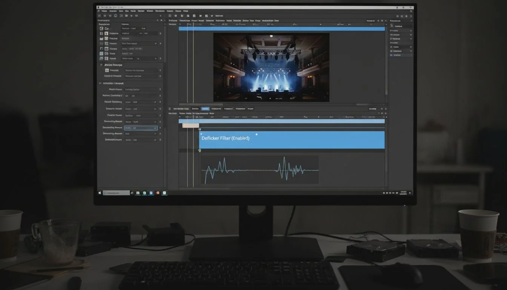Image resolution: width=507 pixels, height=290 pixels.
Task: Open the orange app icon in the taskbar
Action: coord(158,193)
